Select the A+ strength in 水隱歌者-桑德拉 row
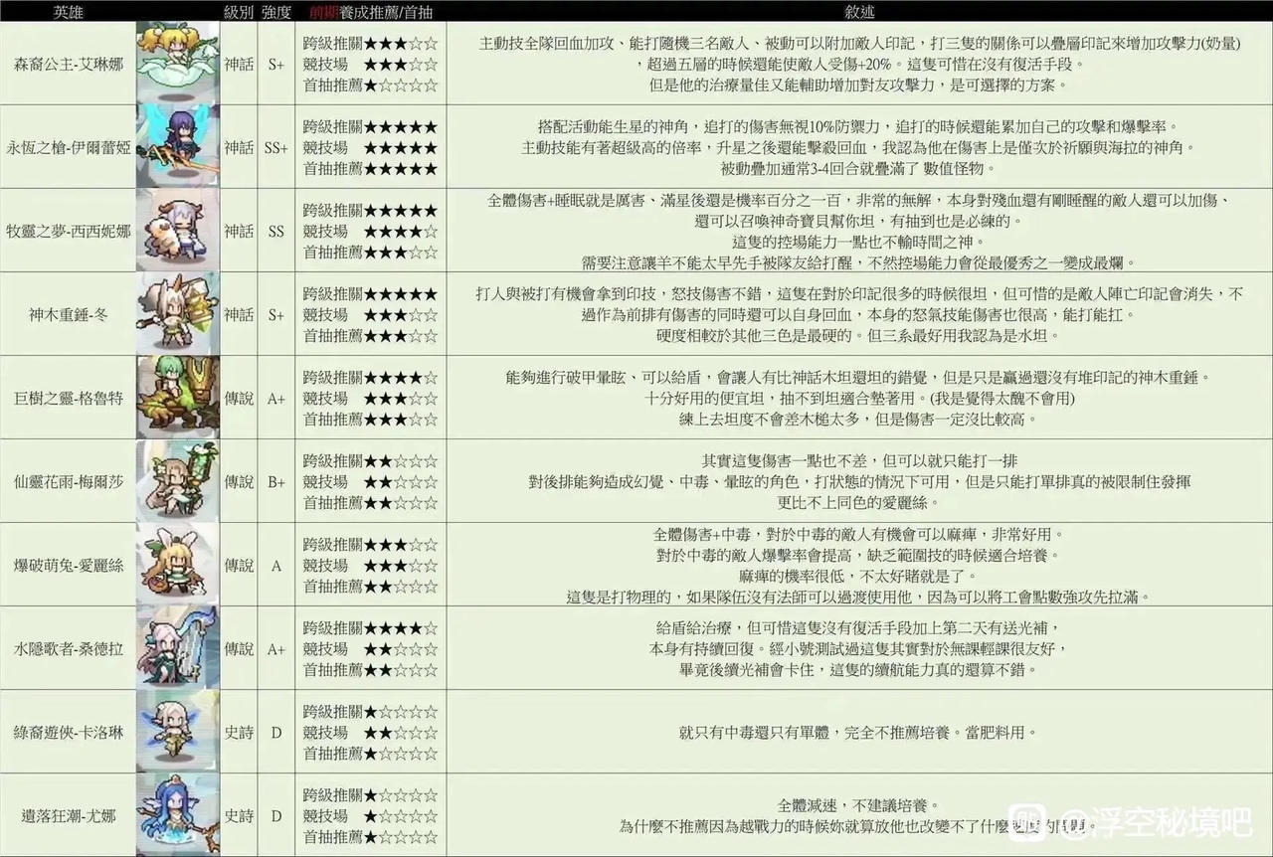This screenshot has height=857, width=1273. click(x=276, y=648)
